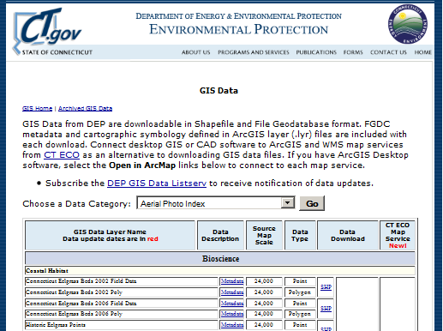Click 'Connecticut Eelgrass Beds 2006 Poly' cell
The height and width of the screenshot is (331, 443).
[122, 314]
